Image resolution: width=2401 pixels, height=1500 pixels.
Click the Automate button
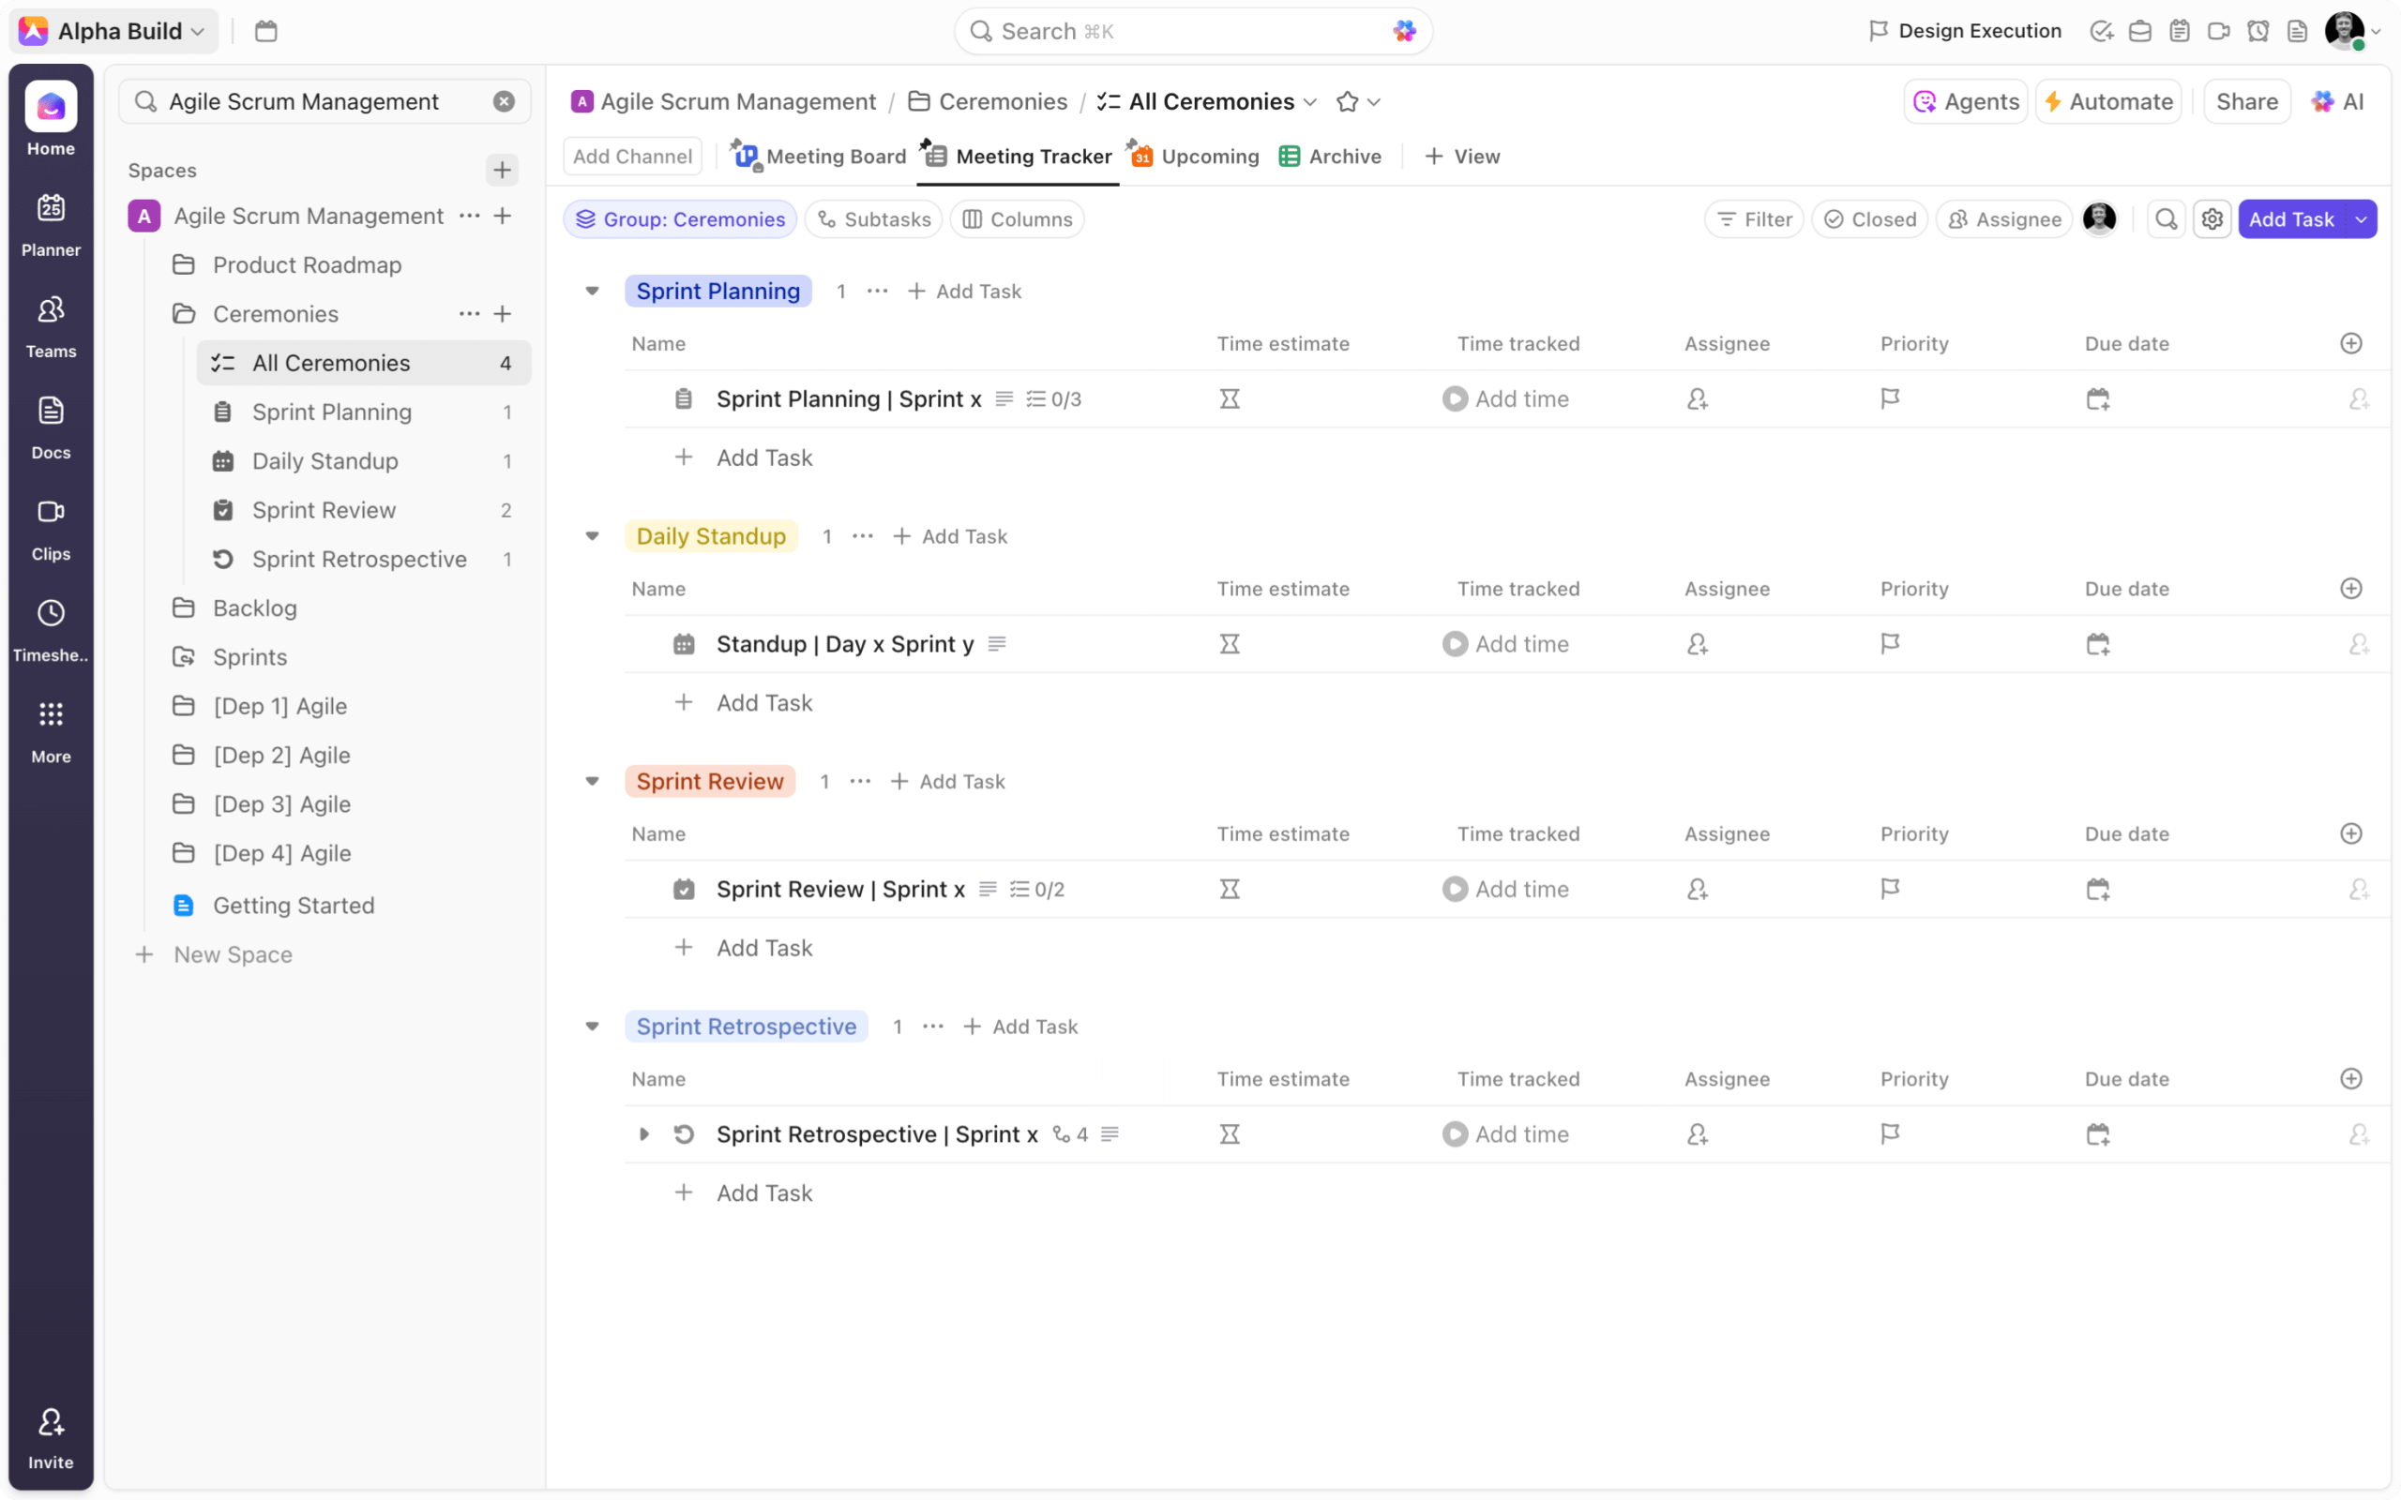tap(2108, 102)
